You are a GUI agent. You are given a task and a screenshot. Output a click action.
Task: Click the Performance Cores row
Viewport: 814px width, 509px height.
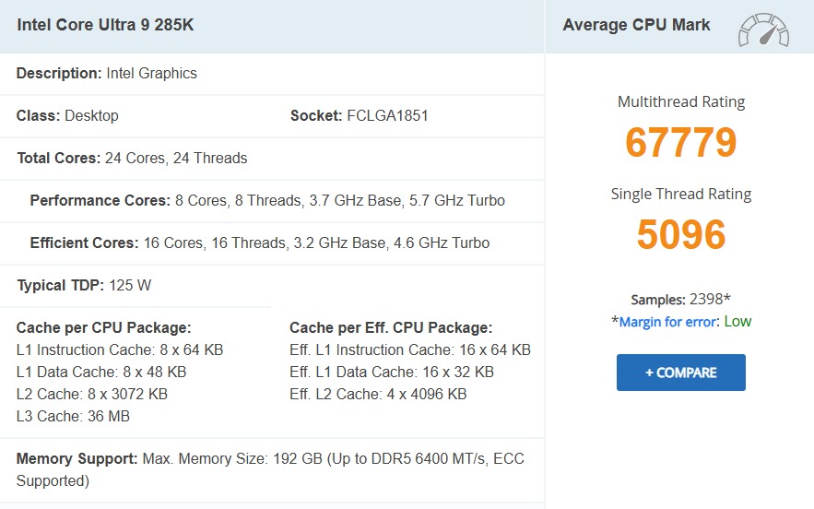(x=267, y=201)
